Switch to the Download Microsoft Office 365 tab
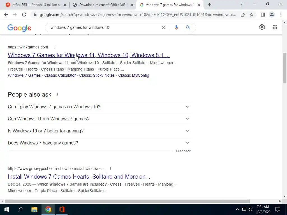Screen dimensions: 287x215 click(x=103, y=5)
